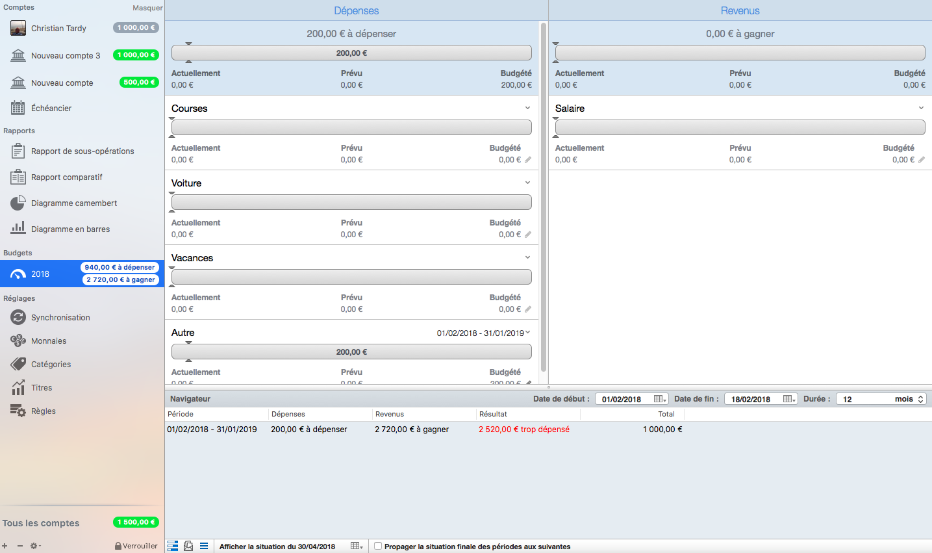Click the Courses budget progress bar
The width and height of the screenshot is (932, 553).
tap(351, 128)
